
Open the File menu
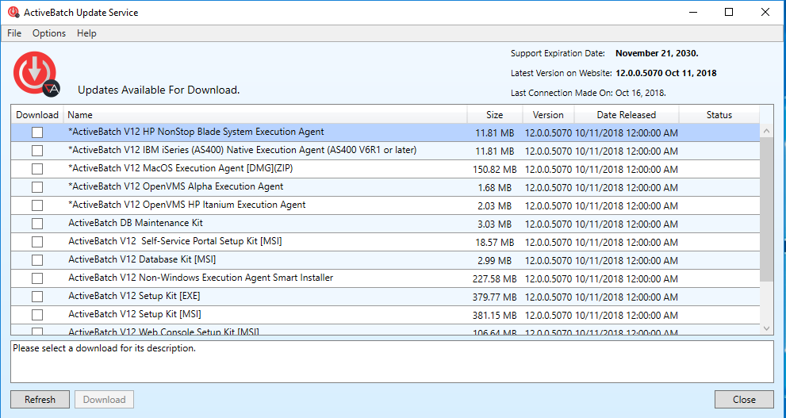pyautogui.click(x=14, y=33)
